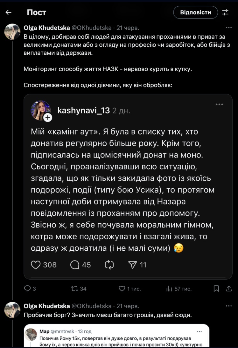Open more options for first Olga post
The image size is (238, 348).
coord(228,27)
